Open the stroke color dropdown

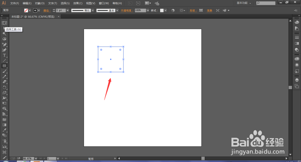point(39,11)
